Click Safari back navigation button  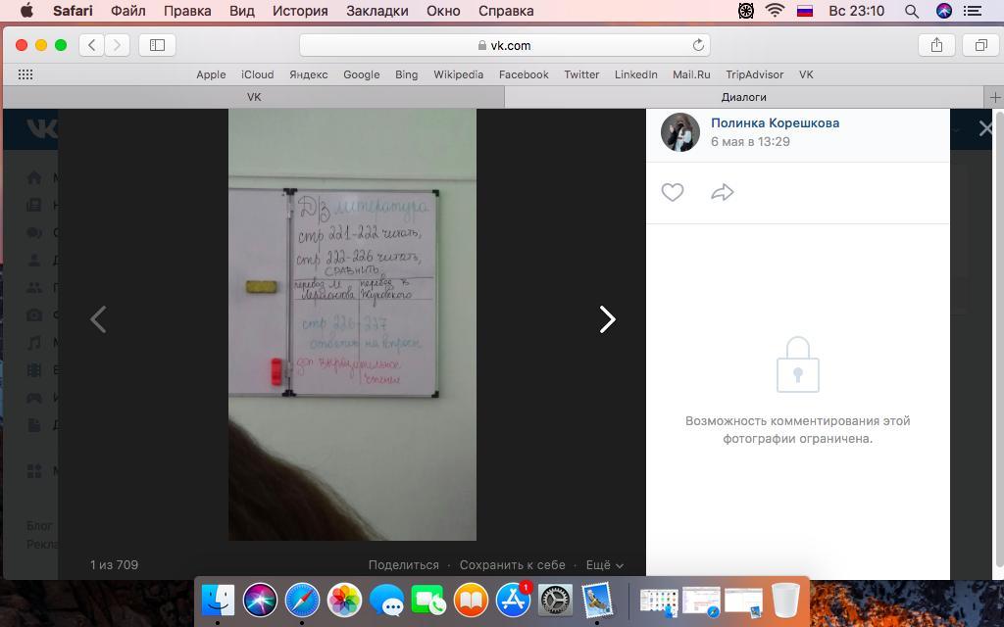[91, 45]
